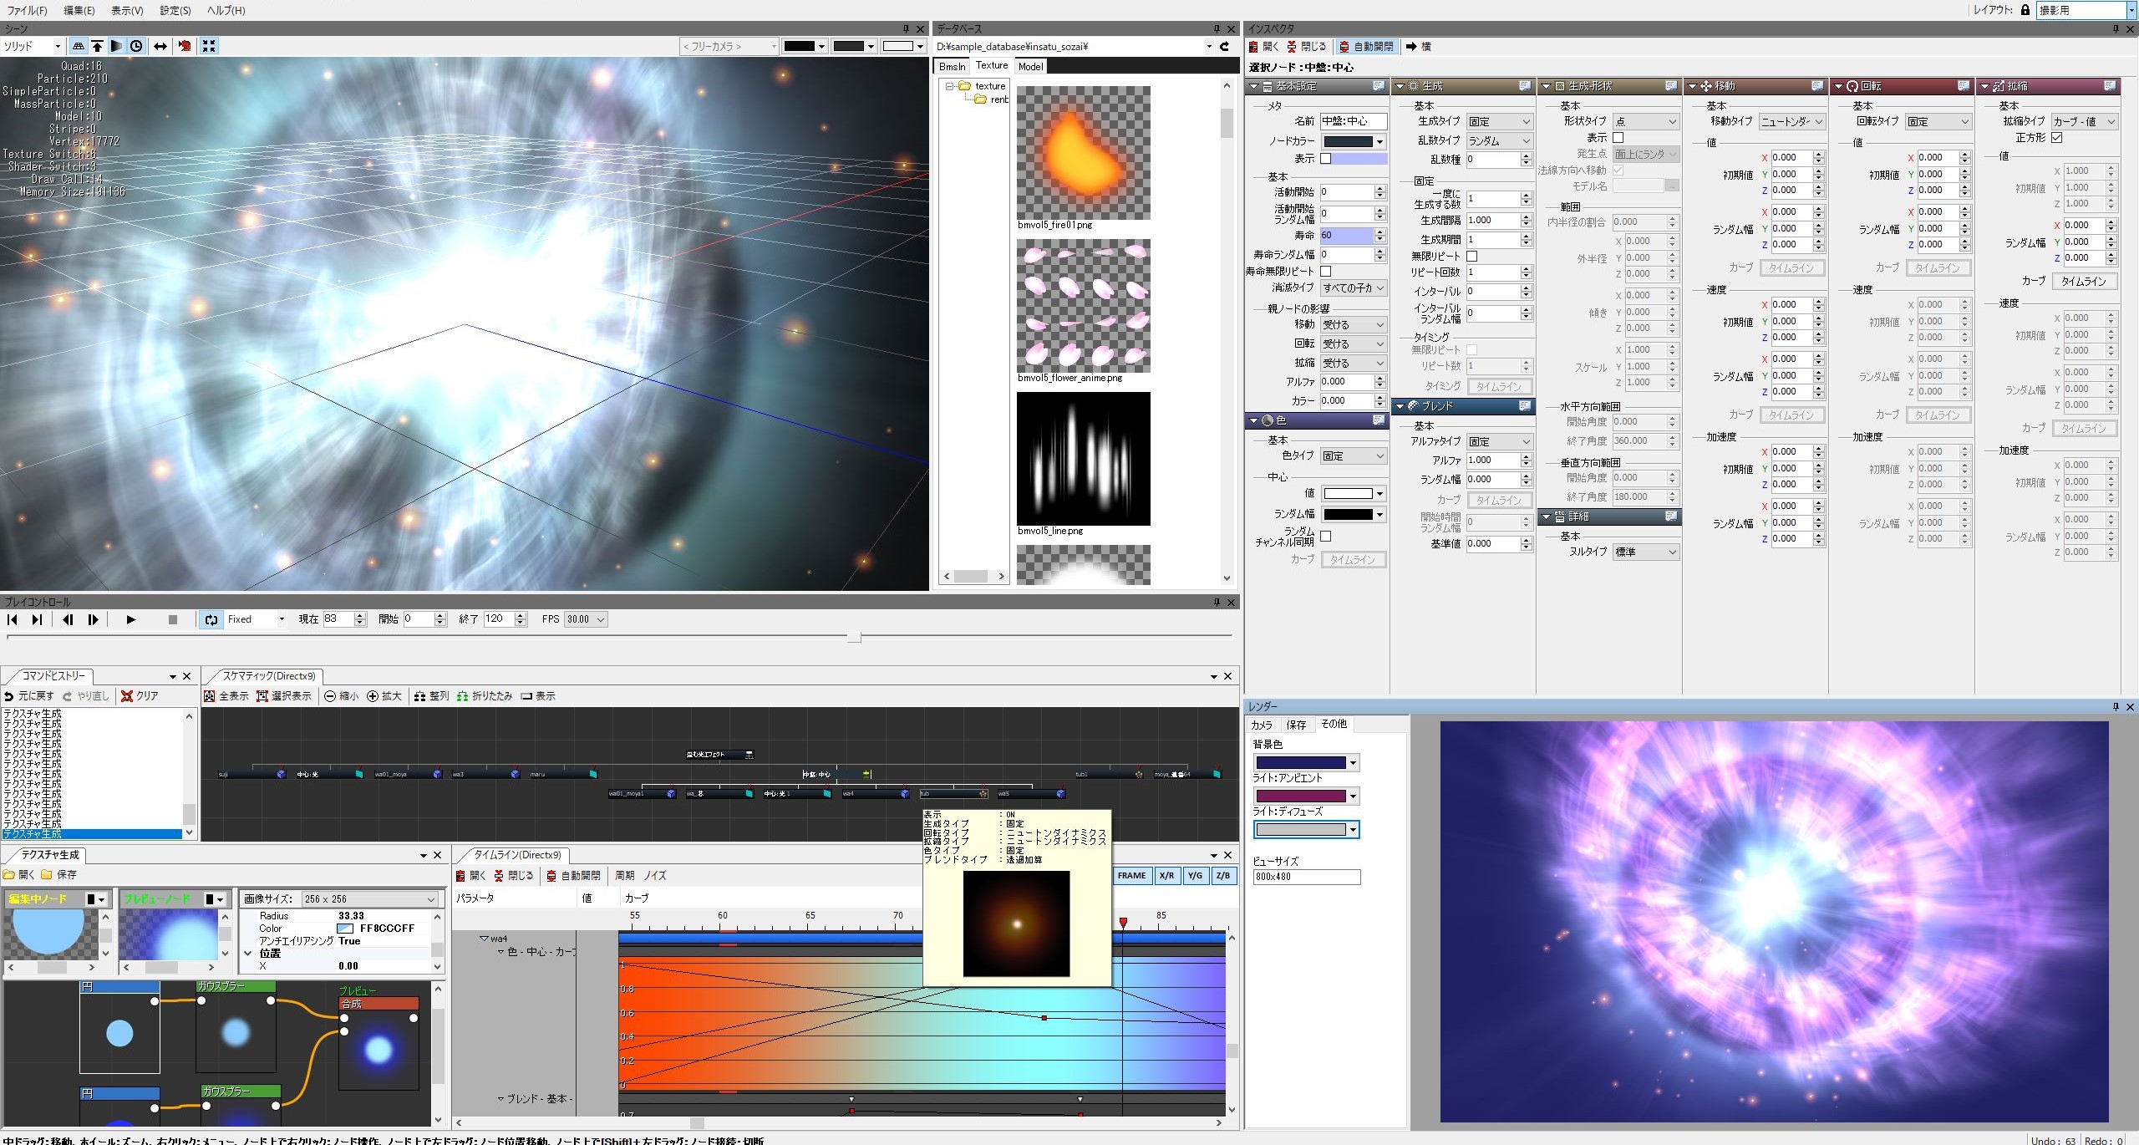Click the up-arrow icon in Scene toolbar

point(98,47)
